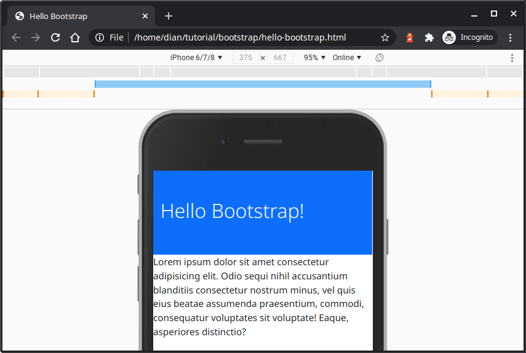Open the Online throttling dropdown
The image size is (526, 353).
click(x=347, y=58)
